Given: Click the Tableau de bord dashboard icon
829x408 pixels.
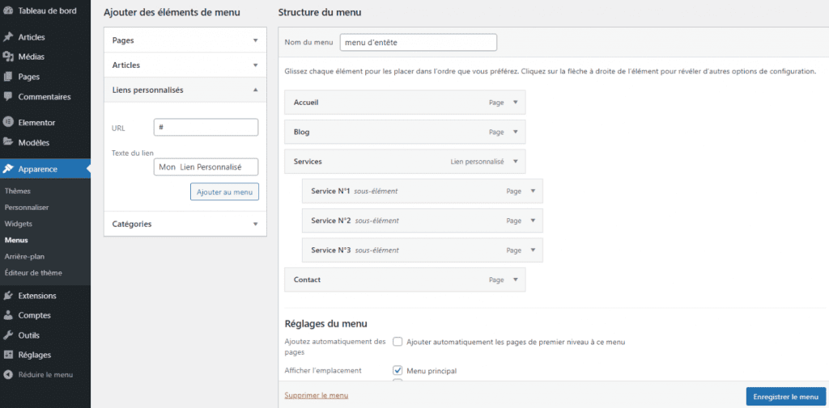Looking at the screenshot, I should coord(8,11).
